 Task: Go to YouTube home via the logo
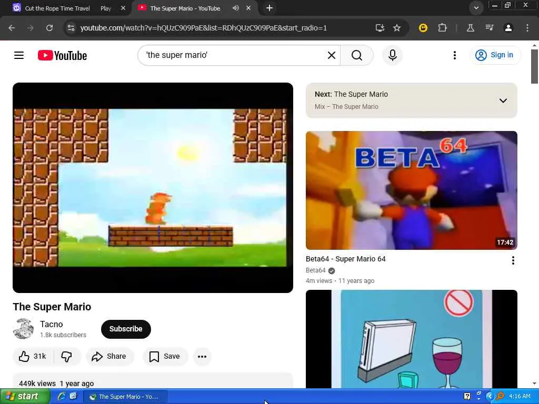point(62,55)
